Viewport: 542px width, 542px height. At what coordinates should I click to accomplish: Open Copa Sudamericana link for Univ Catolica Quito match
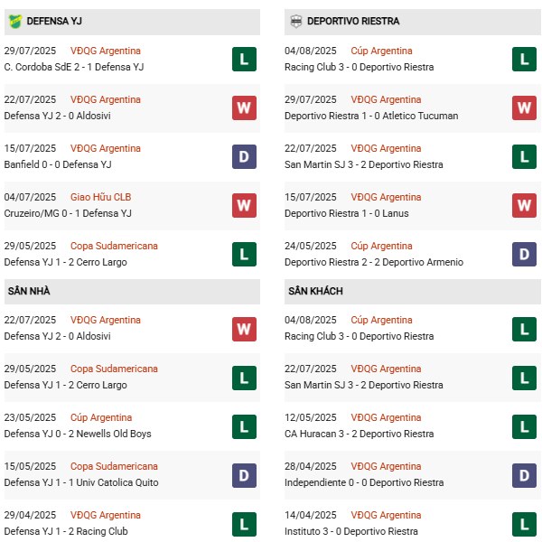pos(114,466)
